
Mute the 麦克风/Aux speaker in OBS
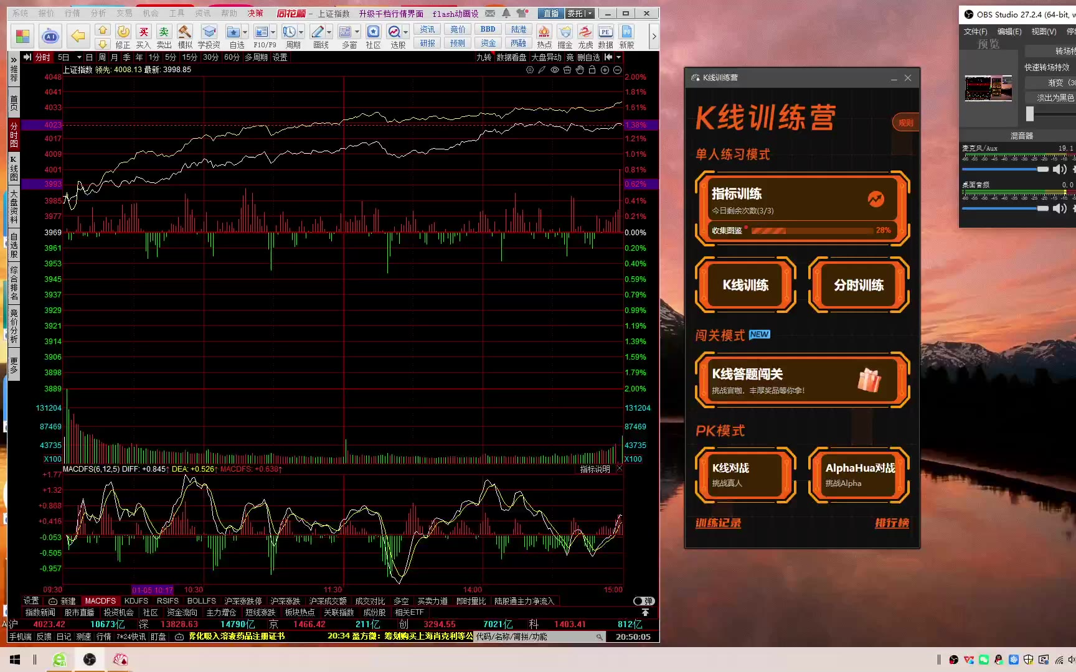(1059, 169)
